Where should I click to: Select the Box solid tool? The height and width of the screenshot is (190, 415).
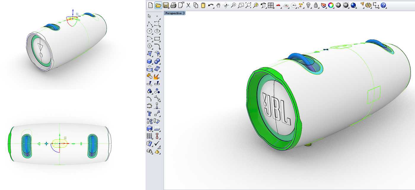150,61
